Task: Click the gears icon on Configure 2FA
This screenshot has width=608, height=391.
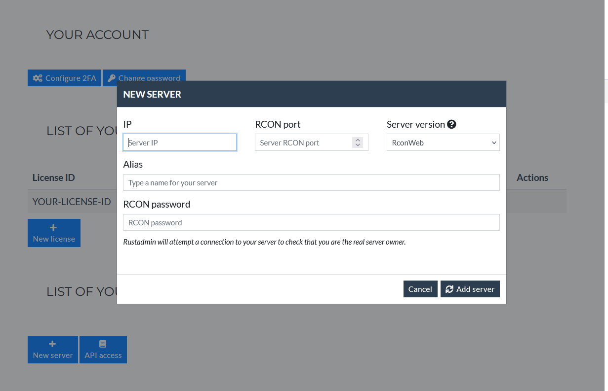Action: tap(38, 78)
